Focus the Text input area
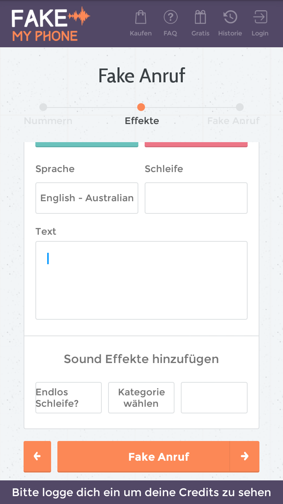The image size is (283, 504). click(x=141, y=280)
